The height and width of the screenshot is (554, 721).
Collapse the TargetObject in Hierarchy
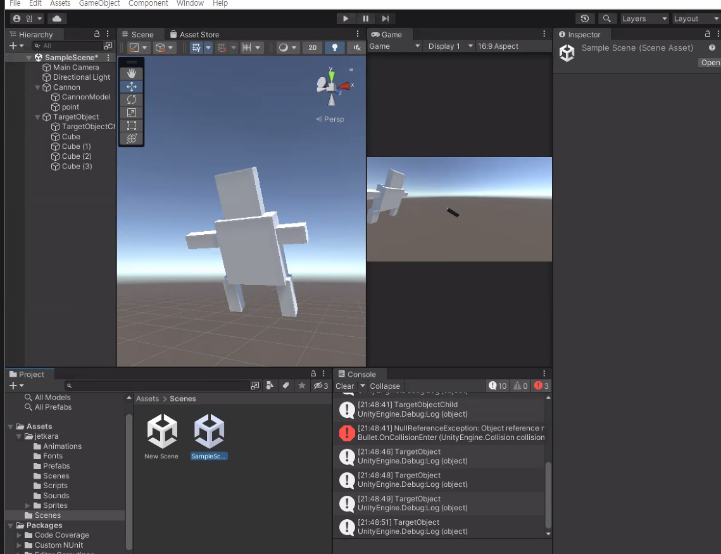(x=38, y=116)
